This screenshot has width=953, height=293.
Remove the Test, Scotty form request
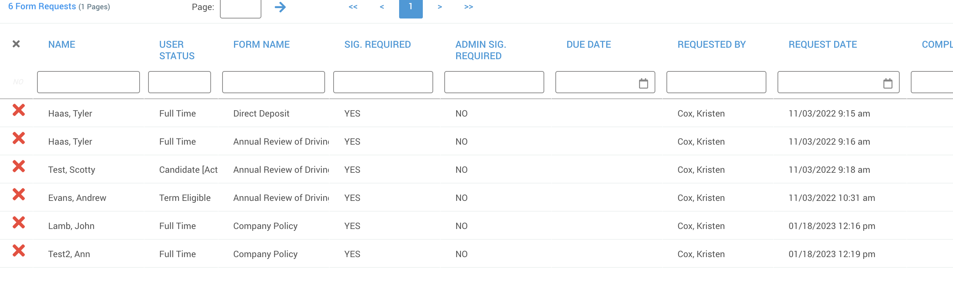tap(19, 166)
